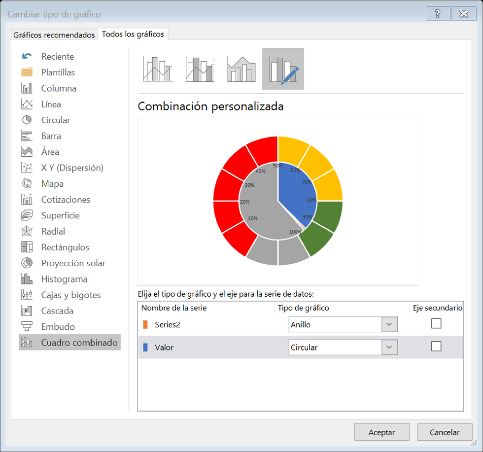Viewport: 483px width, 452px height.
Task: Switch to Gráficos recomendados tab
Action: tap(54, 35)
